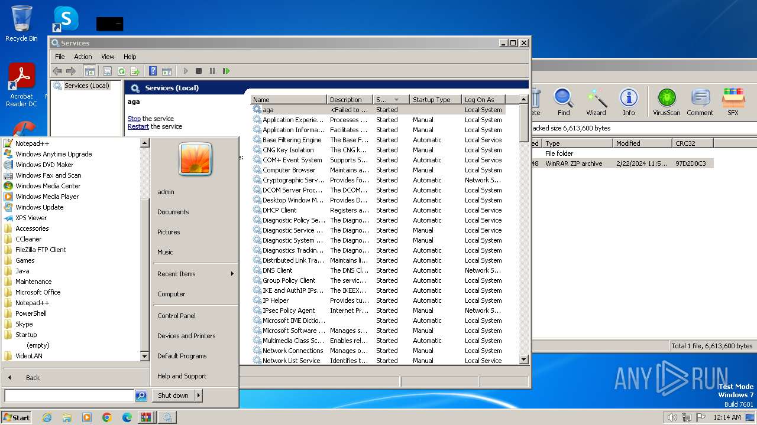This screenshot has width=757, height=425.
Task: Click in the Start menu search box
Action: coord(69,395)
